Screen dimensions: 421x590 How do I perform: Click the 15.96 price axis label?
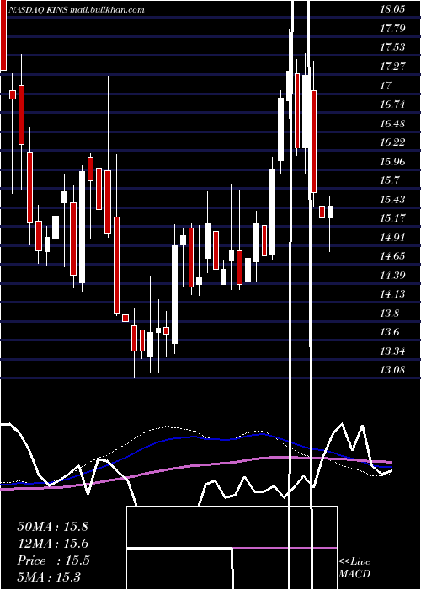point(392,162)
